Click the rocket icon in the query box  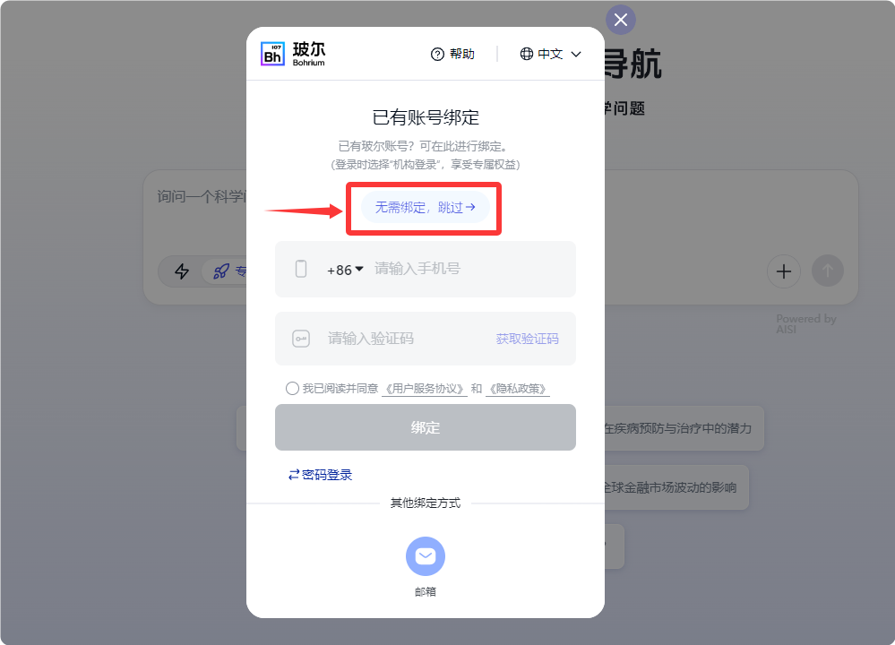(x=221, y=271)
